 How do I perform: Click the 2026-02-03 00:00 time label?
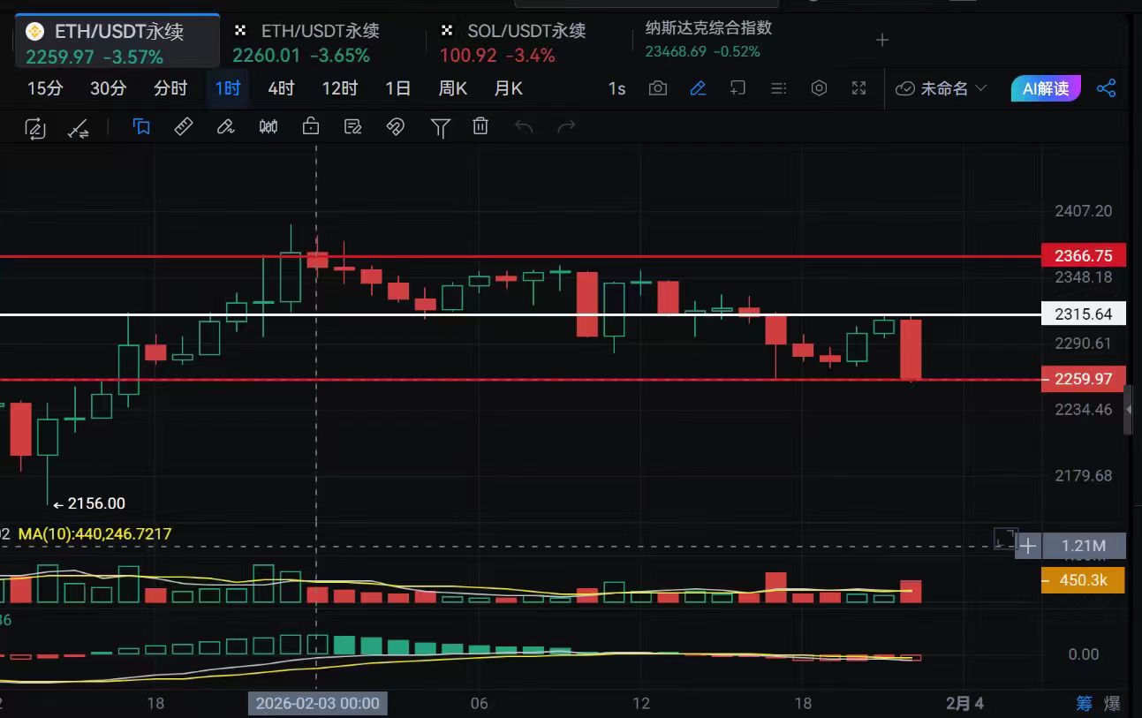[x=317, y=704]
